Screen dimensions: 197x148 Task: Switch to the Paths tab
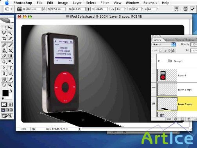coord(181,40)
